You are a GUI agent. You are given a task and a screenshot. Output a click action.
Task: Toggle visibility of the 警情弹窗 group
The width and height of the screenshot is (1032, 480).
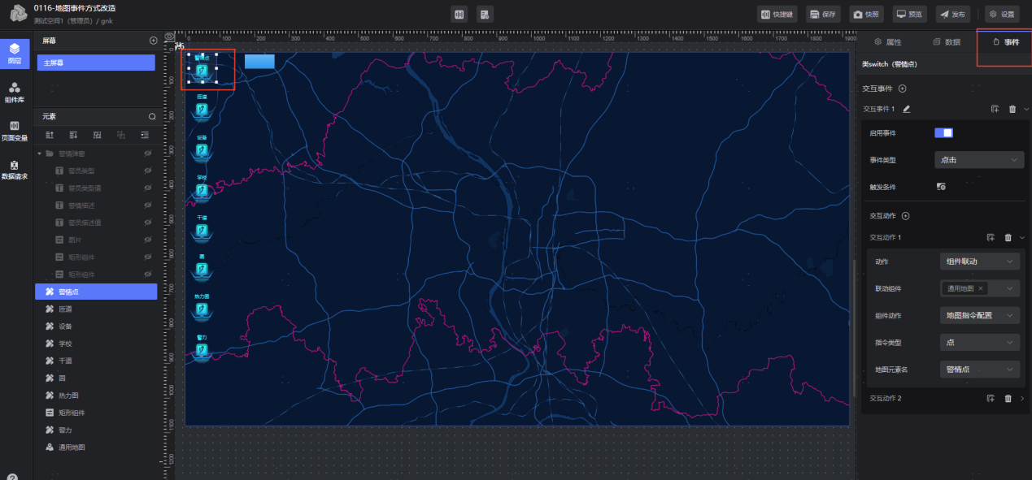click(x=148, y=154)
